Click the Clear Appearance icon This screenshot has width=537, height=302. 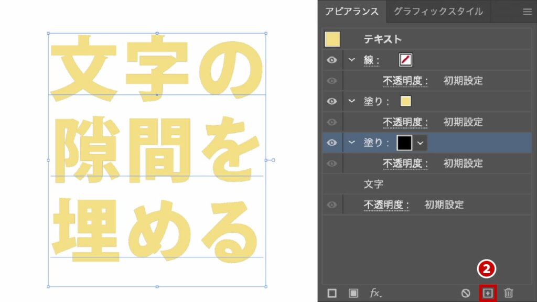466,293
